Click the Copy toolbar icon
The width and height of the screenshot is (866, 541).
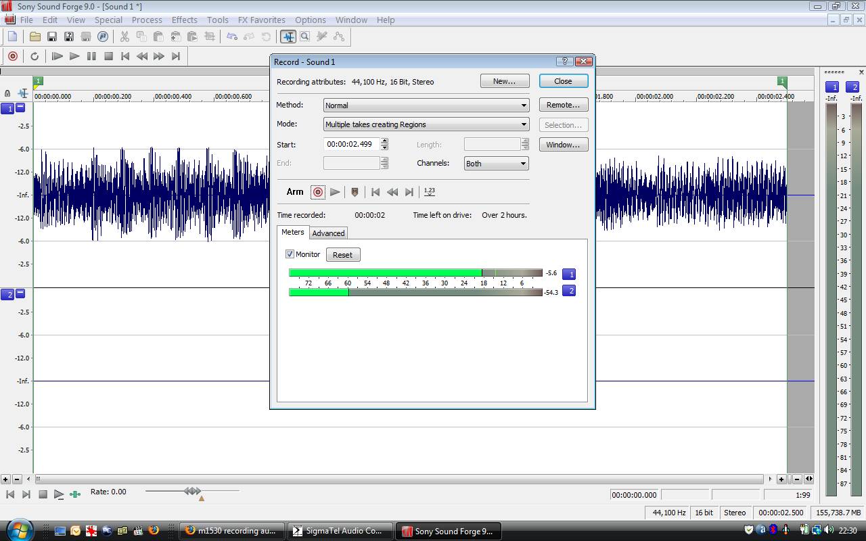click(142, 37)
